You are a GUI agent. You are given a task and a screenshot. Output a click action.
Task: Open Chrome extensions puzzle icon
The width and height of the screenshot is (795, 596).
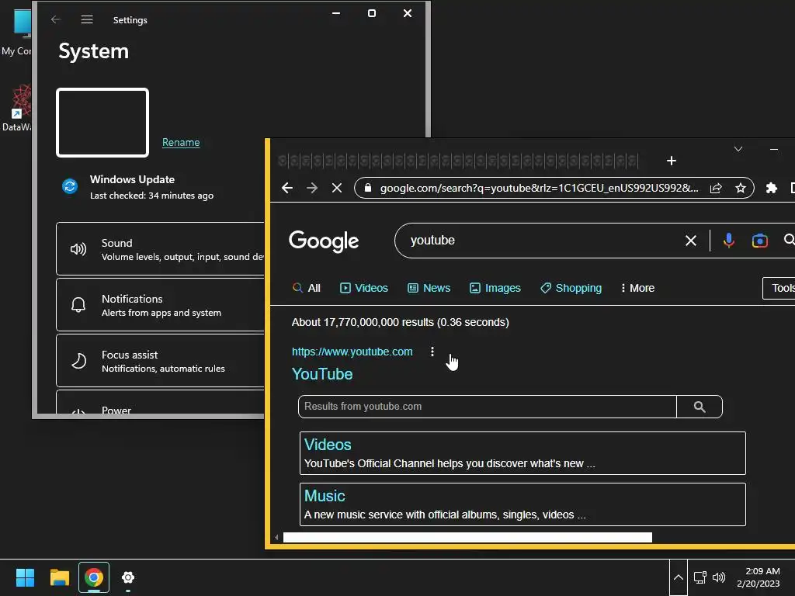(771, 188)
